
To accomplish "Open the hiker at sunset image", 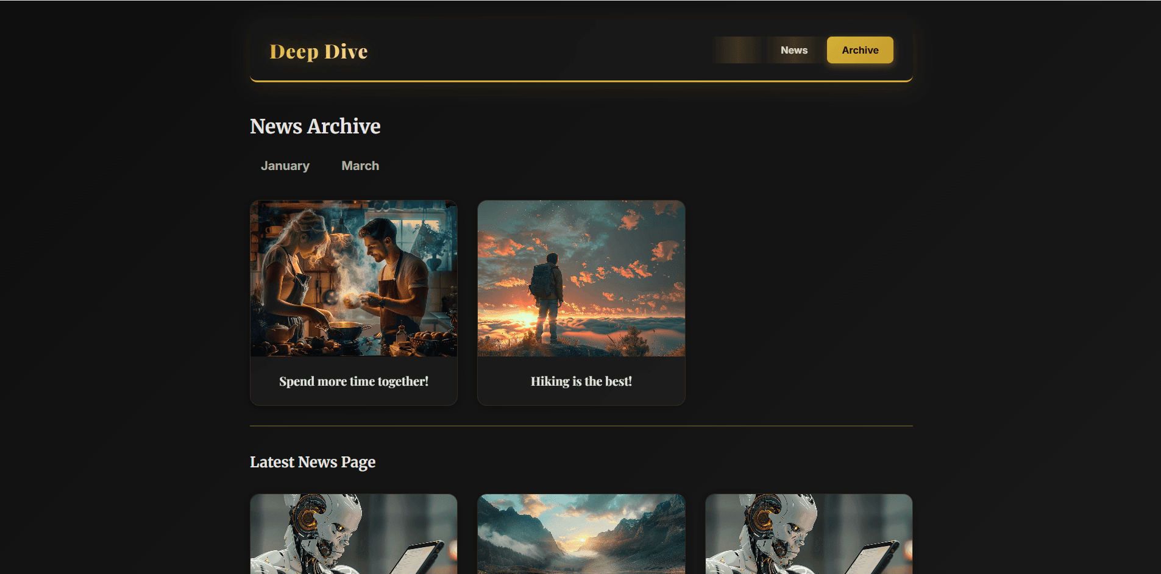I will (x=581, y=278).
